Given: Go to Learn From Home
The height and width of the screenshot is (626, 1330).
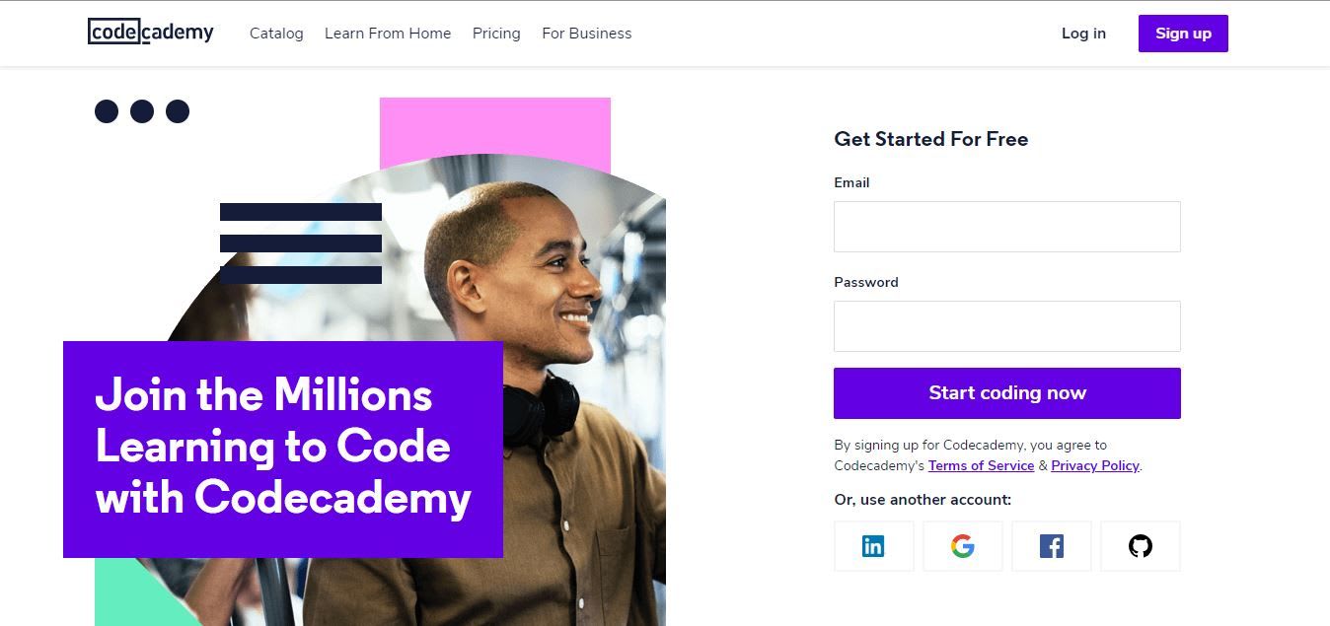Looking at the screenshot, I should (388, 34).
